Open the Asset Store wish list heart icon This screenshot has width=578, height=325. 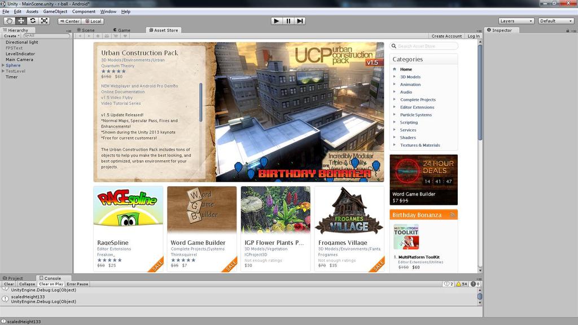click(125, 36)
